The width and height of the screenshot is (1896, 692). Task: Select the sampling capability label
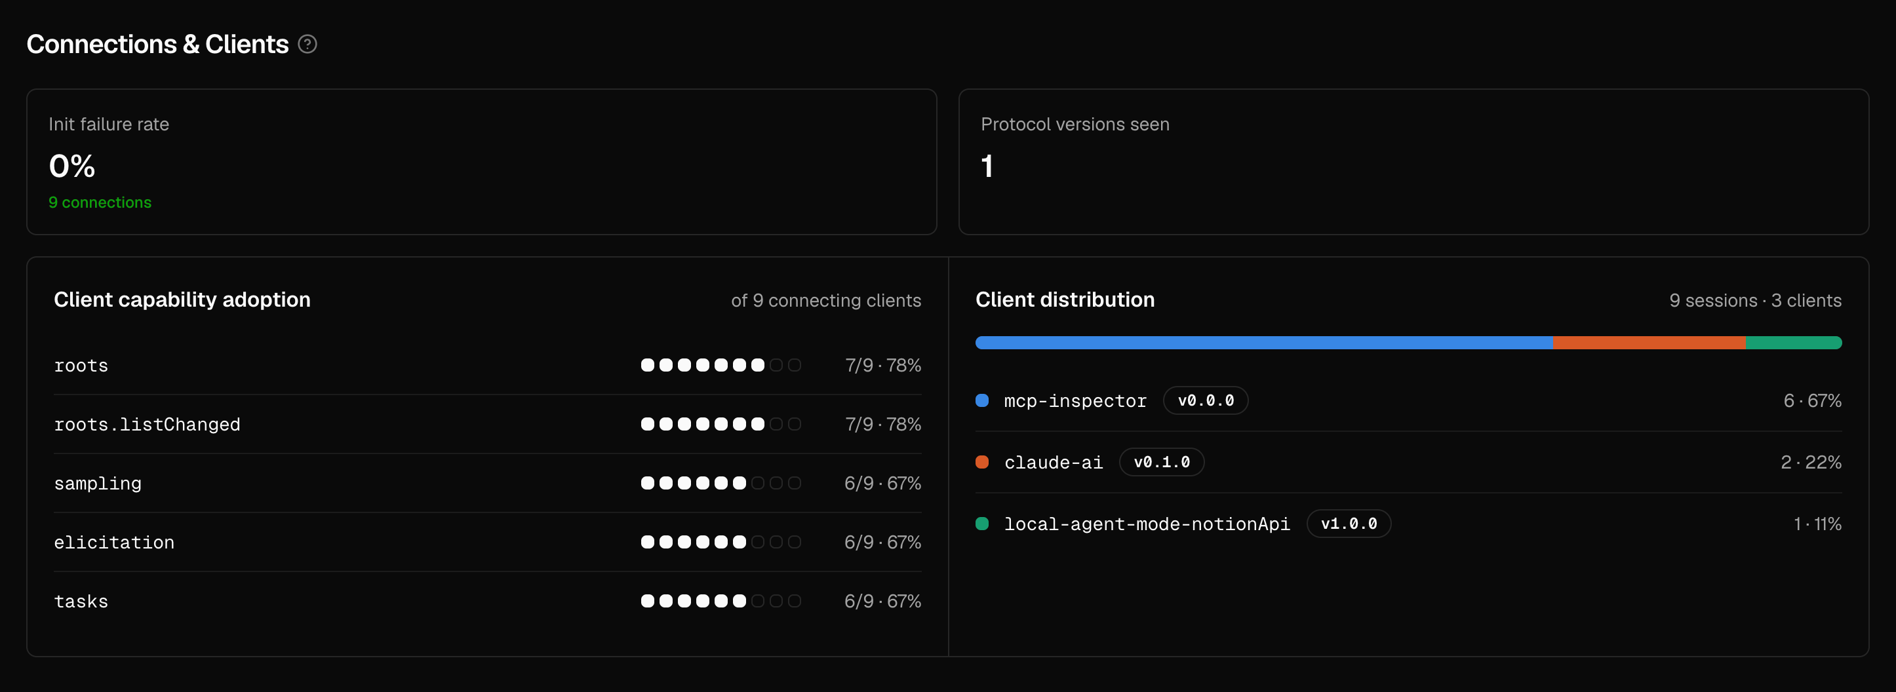pos(98,484)
